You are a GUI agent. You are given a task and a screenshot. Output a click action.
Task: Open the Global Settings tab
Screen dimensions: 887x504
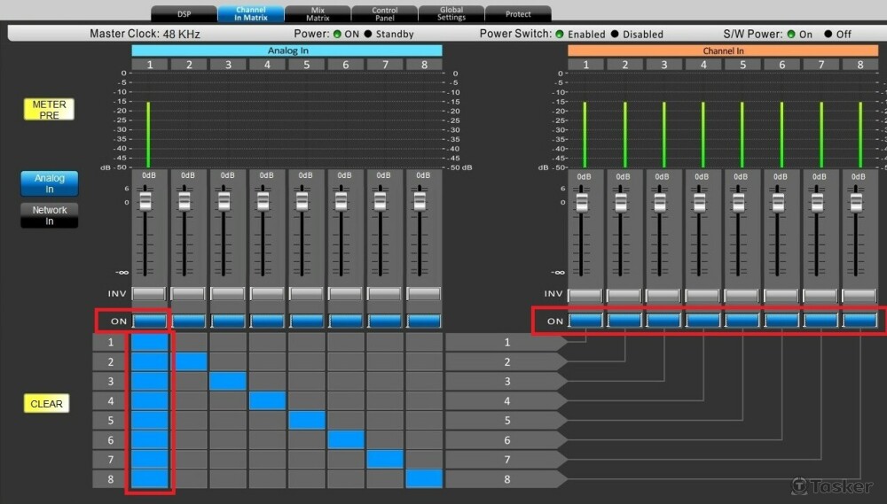[451, 14]
